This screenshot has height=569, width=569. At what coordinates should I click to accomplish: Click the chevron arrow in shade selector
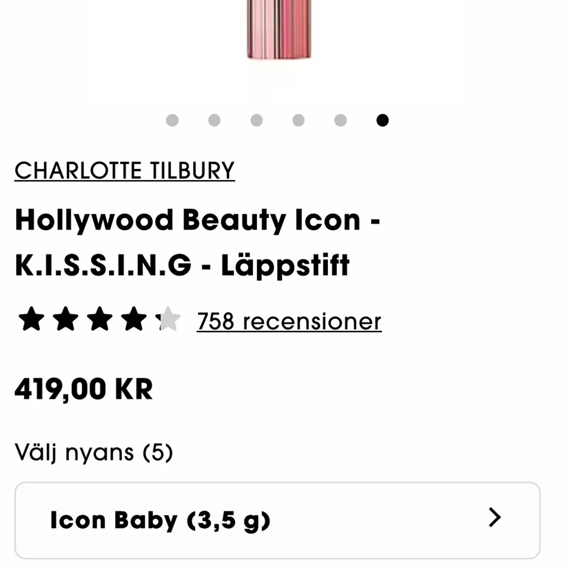click(495, 517)
